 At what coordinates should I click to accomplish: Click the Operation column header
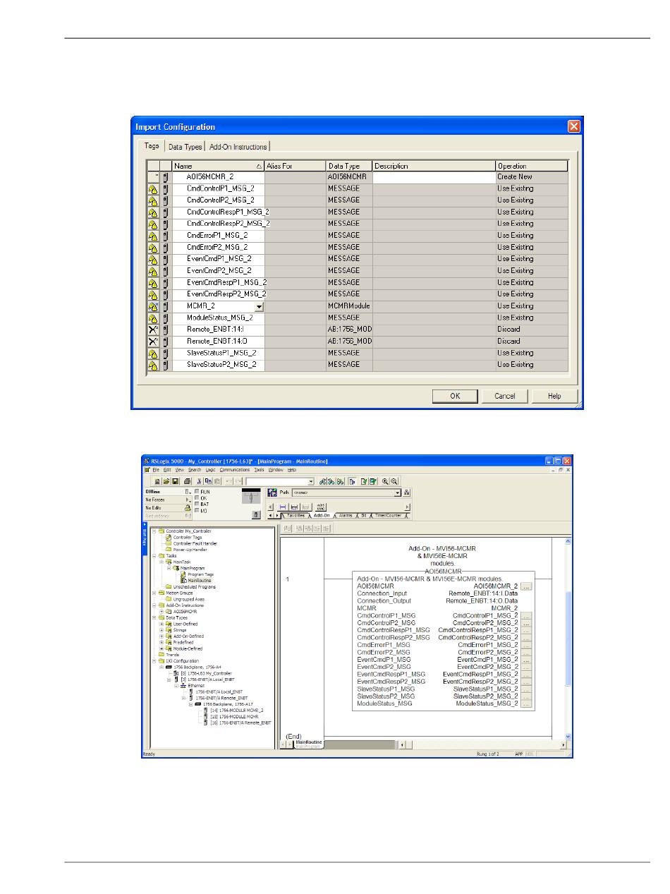(532, 166)
